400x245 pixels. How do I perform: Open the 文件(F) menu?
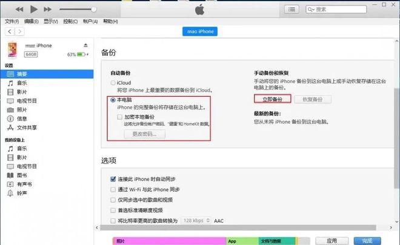click(x=12, y=21)
